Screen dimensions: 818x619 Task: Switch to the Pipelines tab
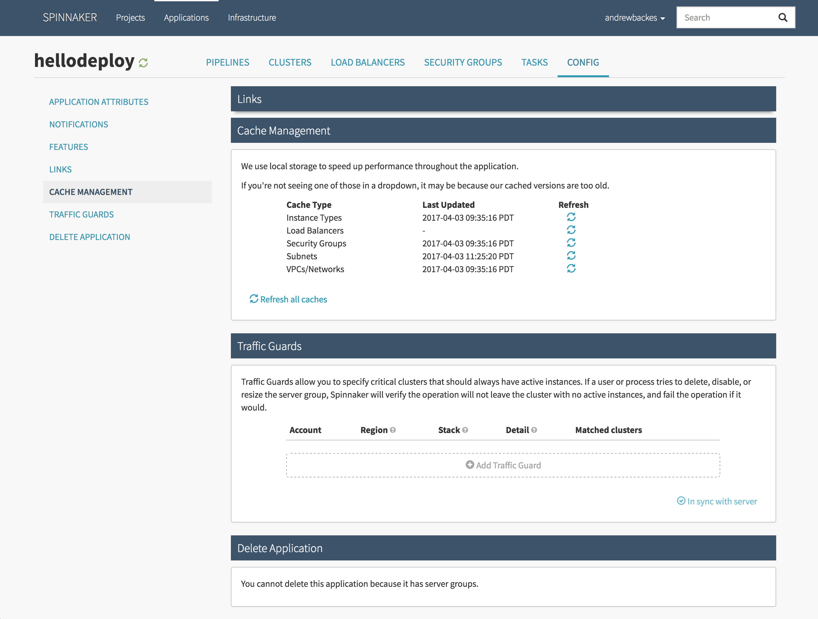[227, 62]
